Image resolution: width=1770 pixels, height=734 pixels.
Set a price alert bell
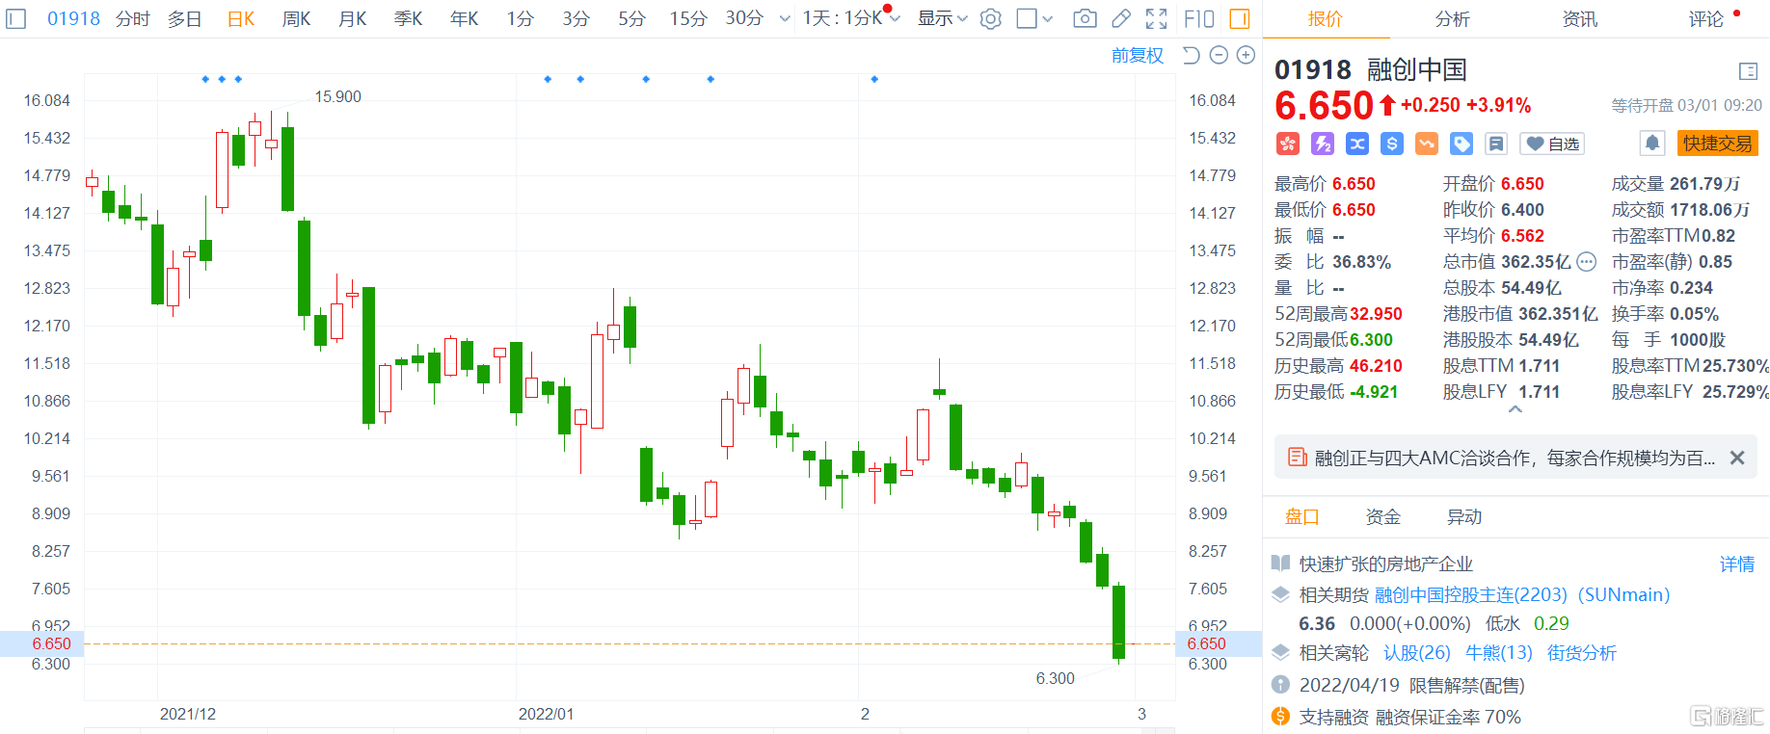(x=1652, y=144)
